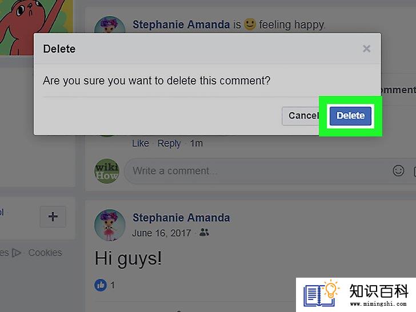Open the Cookies footer link
The height and width of the screenshot is (312, 416).
(x=45, y=252)
